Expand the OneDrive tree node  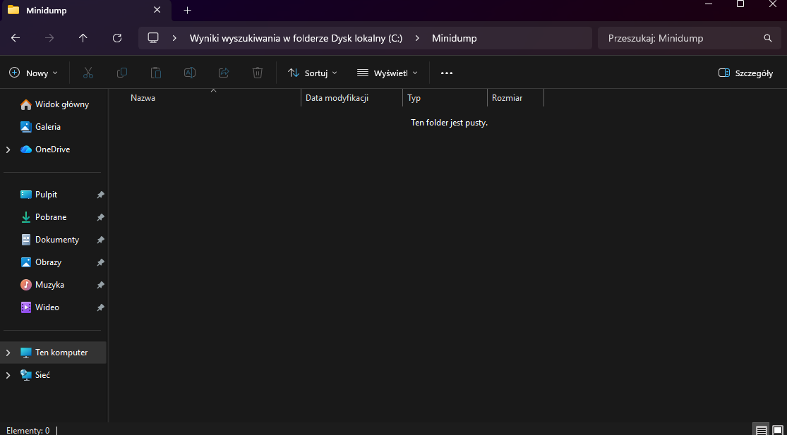pos(8,149)
